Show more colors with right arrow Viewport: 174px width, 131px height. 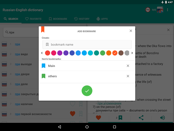(x=132, y=53)
